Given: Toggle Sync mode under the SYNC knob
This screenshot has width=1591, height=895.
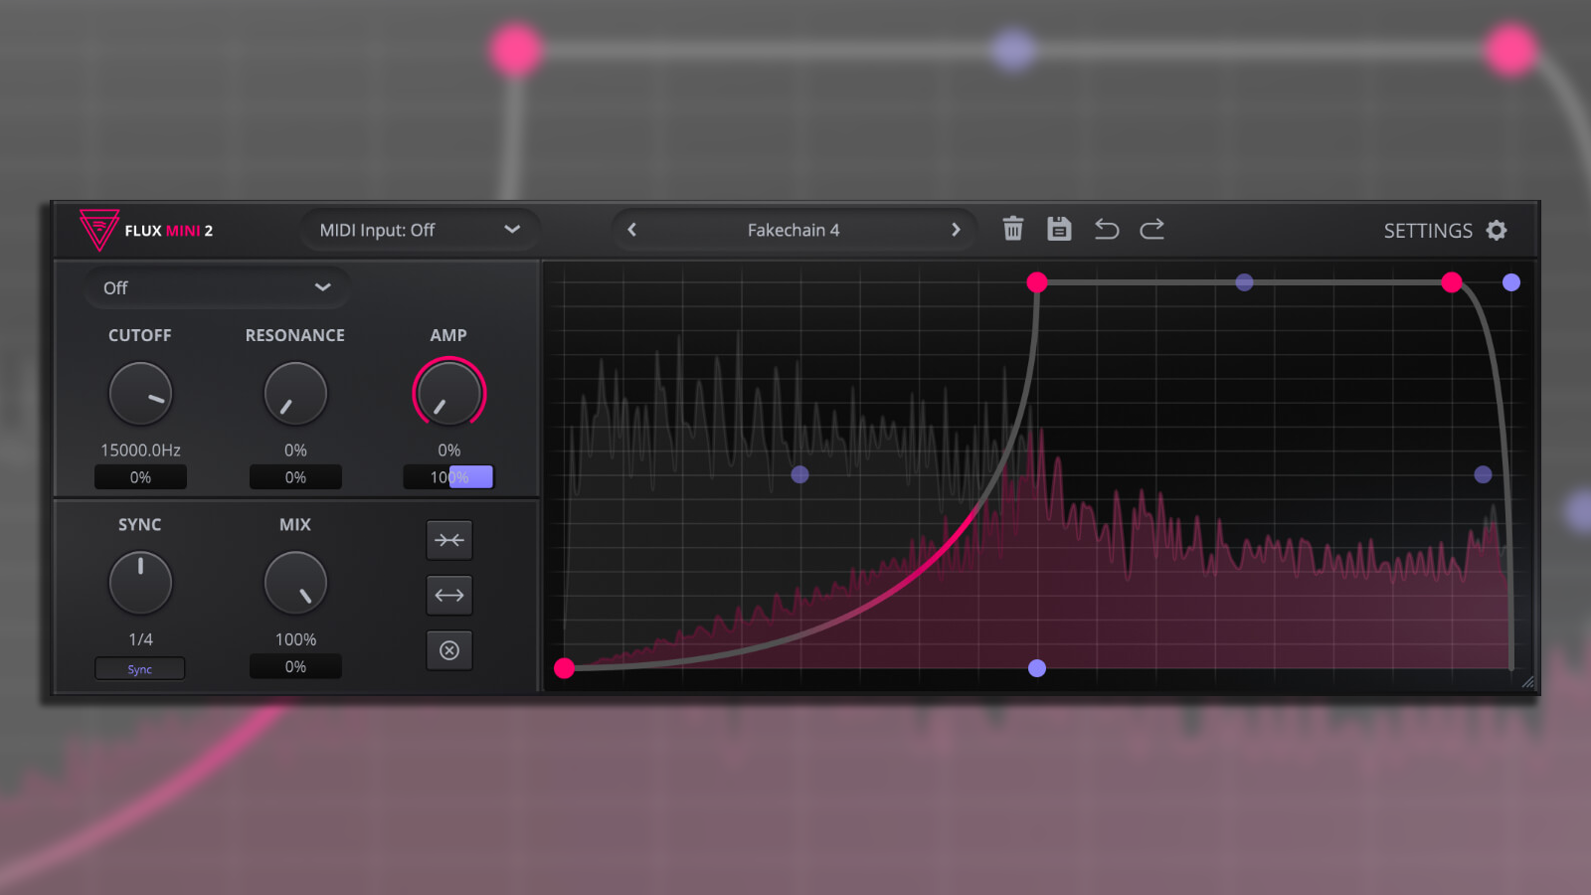Looking at the screenshot, I should [139, 668].
